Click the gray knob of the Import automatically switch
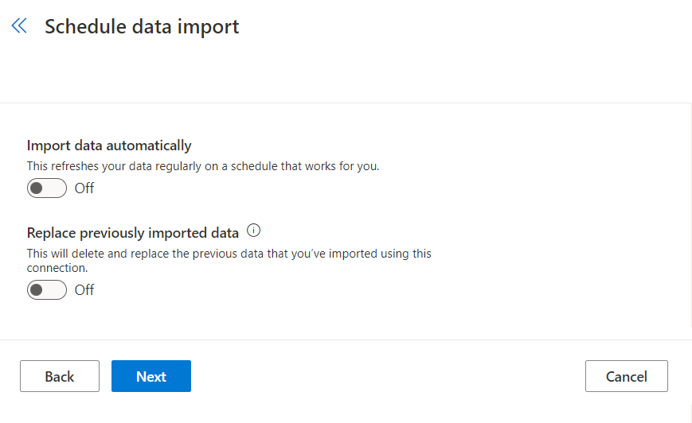 click(37, 188)
